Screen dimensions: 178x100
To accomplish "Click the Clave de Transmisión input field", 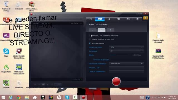I will point(126,71).
